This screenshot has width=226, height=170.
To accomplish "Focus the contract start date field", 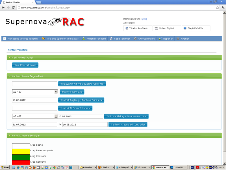I will (34, 100).
